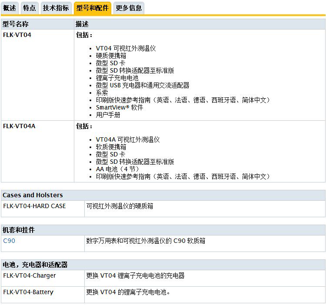Screen dimensions: 326x305
Task: Click the 型号和配件 tab
Action: coord(92,8)
